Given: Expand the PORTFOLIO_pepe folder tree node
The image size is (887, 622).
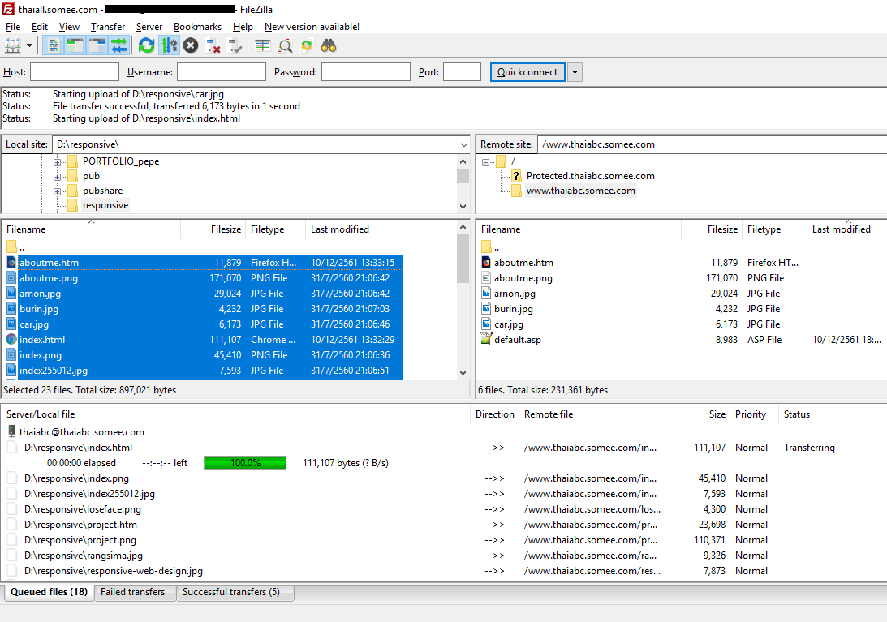Looking at the screenshot, I should (x=58, y=161).
